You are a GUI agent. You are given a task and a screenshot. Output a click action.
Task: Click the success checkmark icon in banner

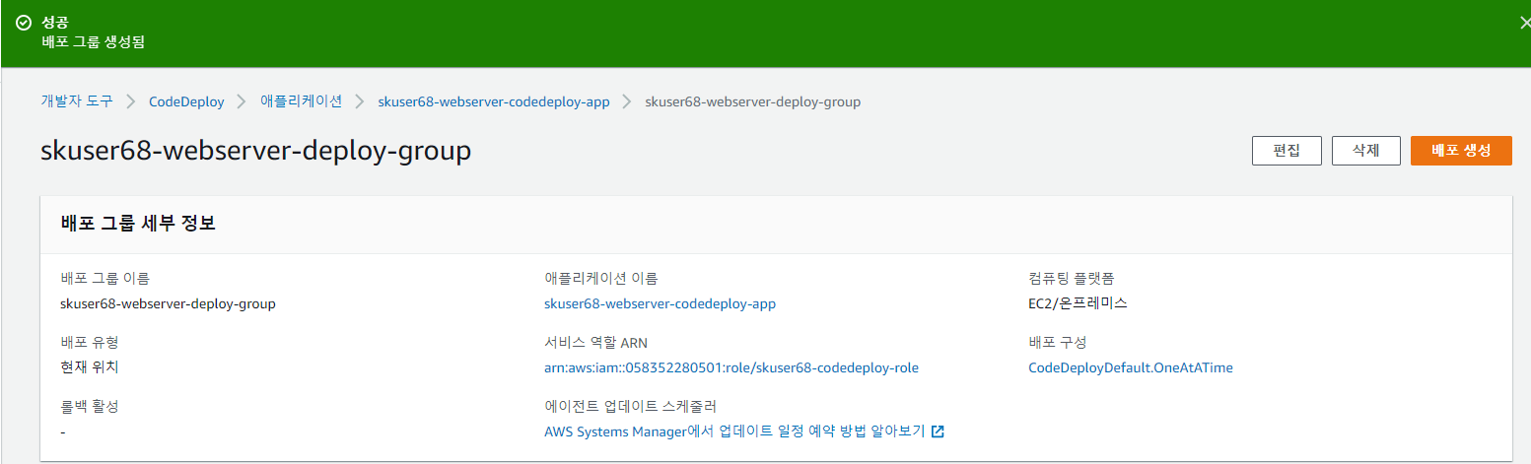24,23
